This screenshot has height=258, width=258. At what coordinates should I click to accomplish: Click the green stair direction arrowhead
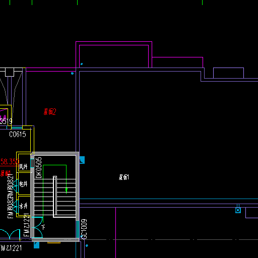tap(67, 190)
